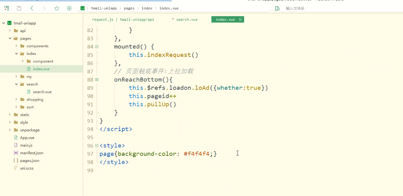Expand the component subfolder chevron
This screenshot has height=196, width=403.
pos(22,61)
